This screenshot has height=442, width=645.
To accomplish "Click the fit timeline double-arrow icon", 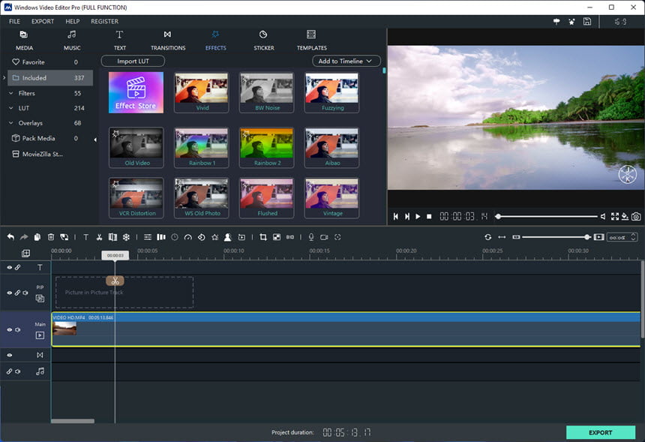I will coord(502,237).
